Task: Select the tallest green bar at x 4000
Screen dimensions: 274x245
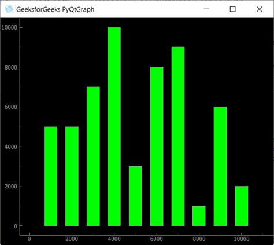Action: click(x=114, y=126)
